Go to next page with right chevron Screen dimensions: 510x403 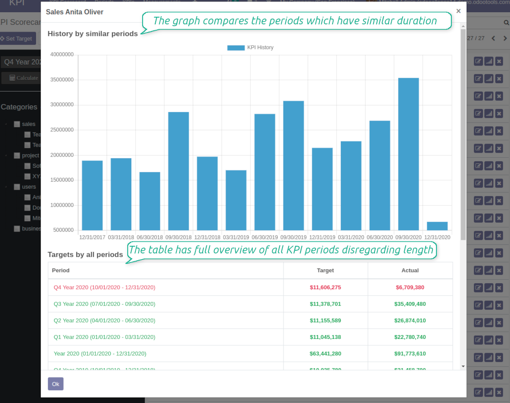click(x=505, y=38)
